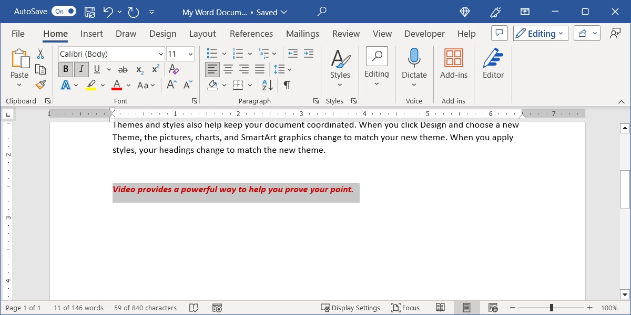Open the Developer ribbon tab
Viewport: 631px width, 315px height.
[424, 34]
